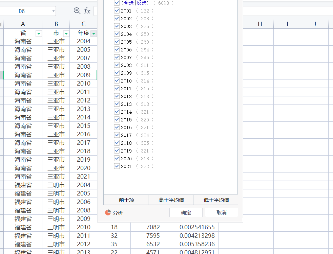Screen dimensions: 333x254
Task: Select column C header
Action: coord(83,24)
